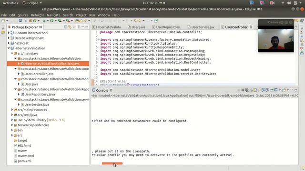Open the Refactor menu
The width and height of the screenshot is (305, 171).
pyautogui.click(x=37, y=15)
